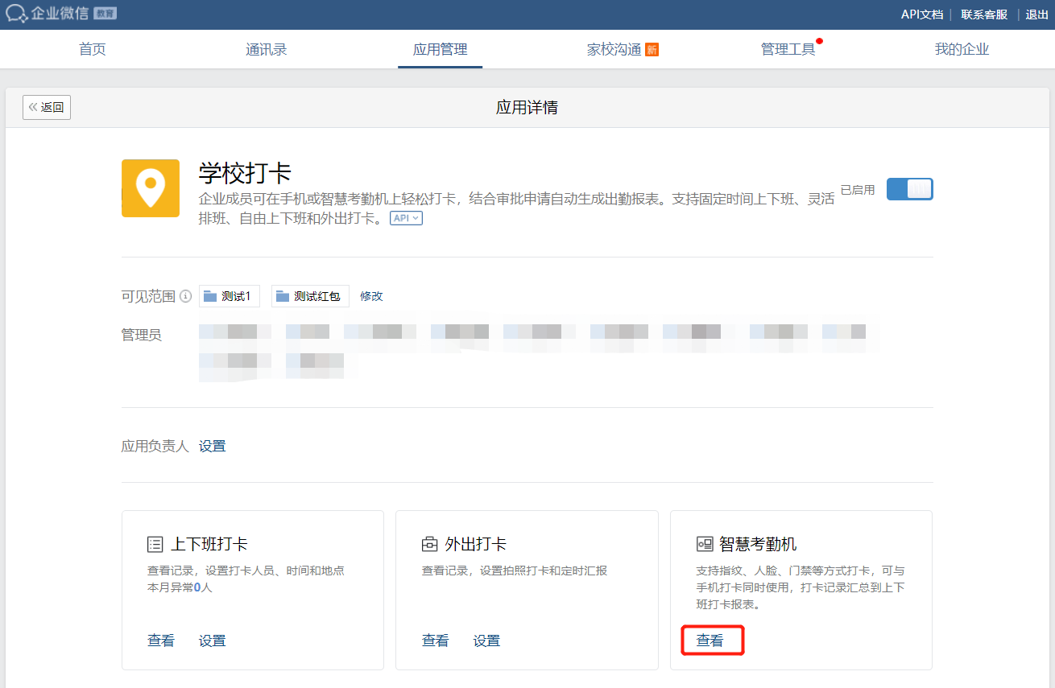Click 设置 next to 应用负责人
The image size is (1055, 688).
pos(213,446)
